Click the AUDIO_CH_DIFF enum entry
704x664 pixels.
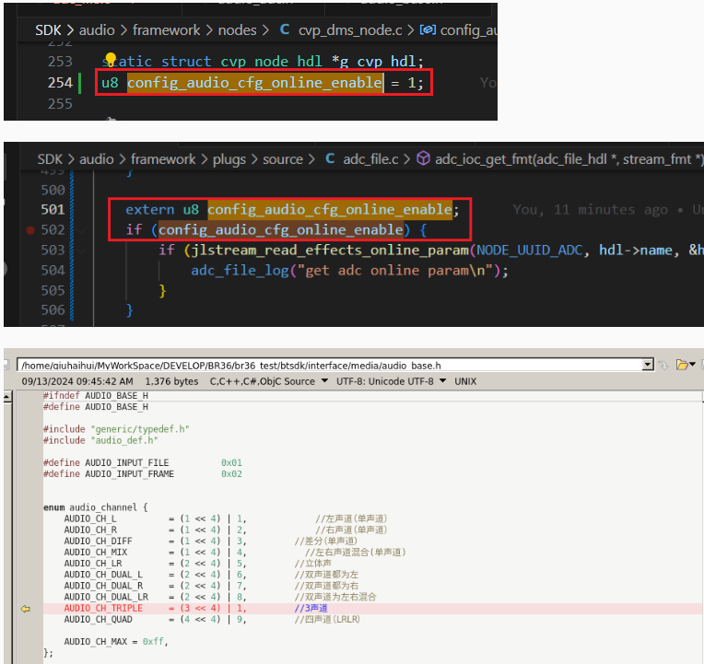[x=98, y=542]
